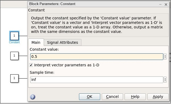
Task: Apply the constant value changes
Action: pos(158,97)
